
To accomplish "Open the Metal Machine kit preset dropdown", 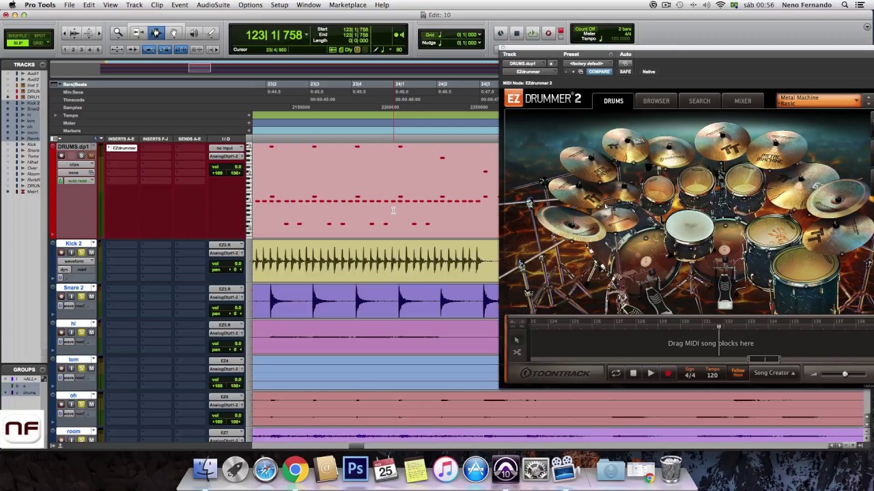I will pos(819,100).
